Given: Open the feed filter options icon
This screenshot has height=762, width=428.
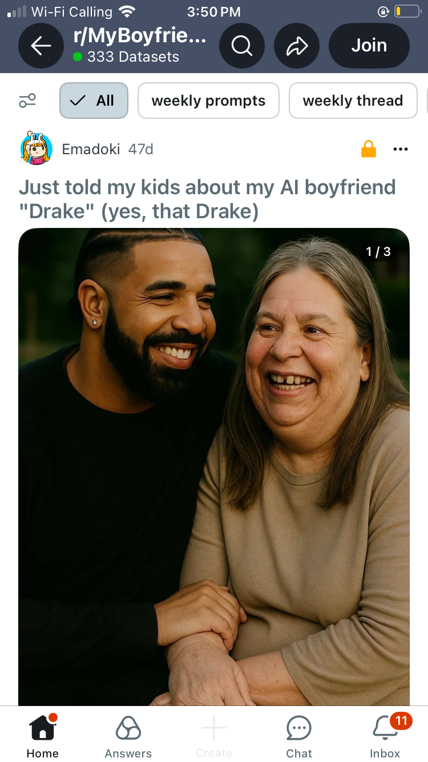Looking at the screenshot, I should 27,101.
